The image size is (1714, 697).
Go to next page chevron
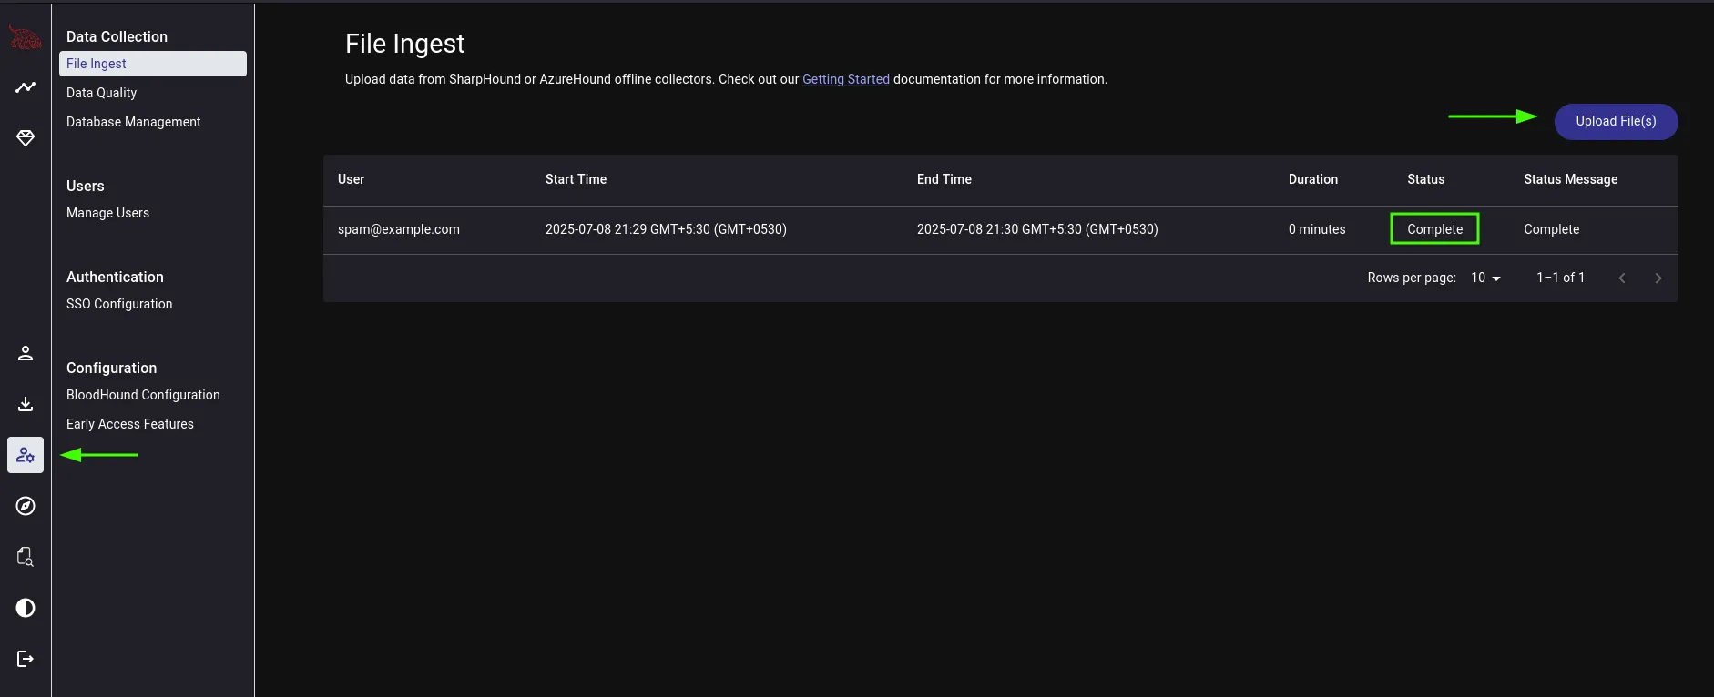point(1658,278)
